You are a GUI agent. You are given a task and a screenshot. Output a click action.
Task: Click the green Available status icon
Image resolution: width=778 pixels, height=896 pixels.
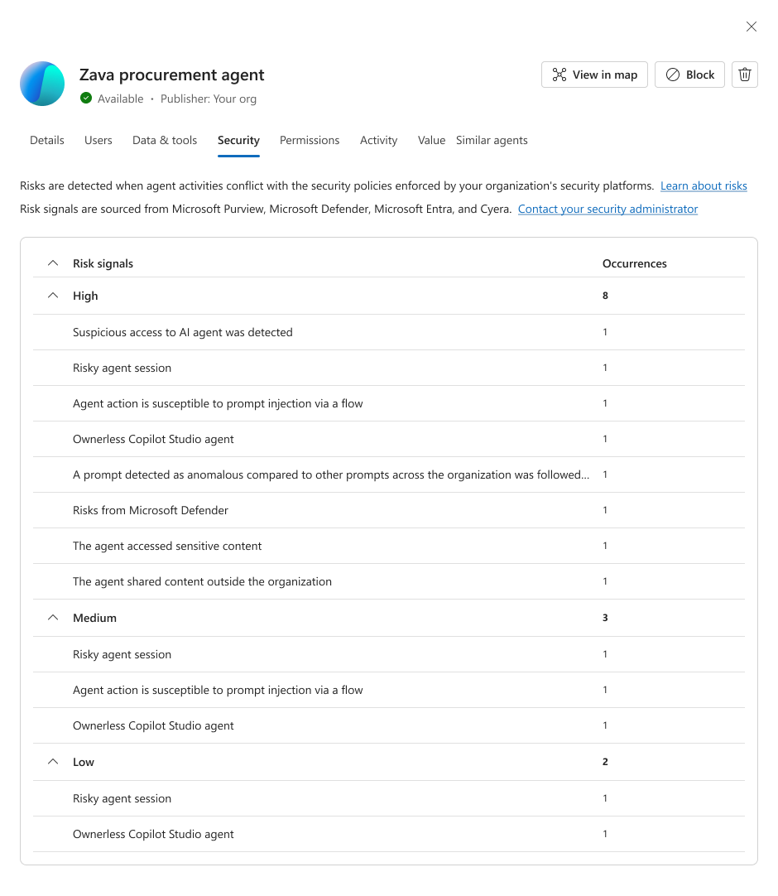coord(86,99)
